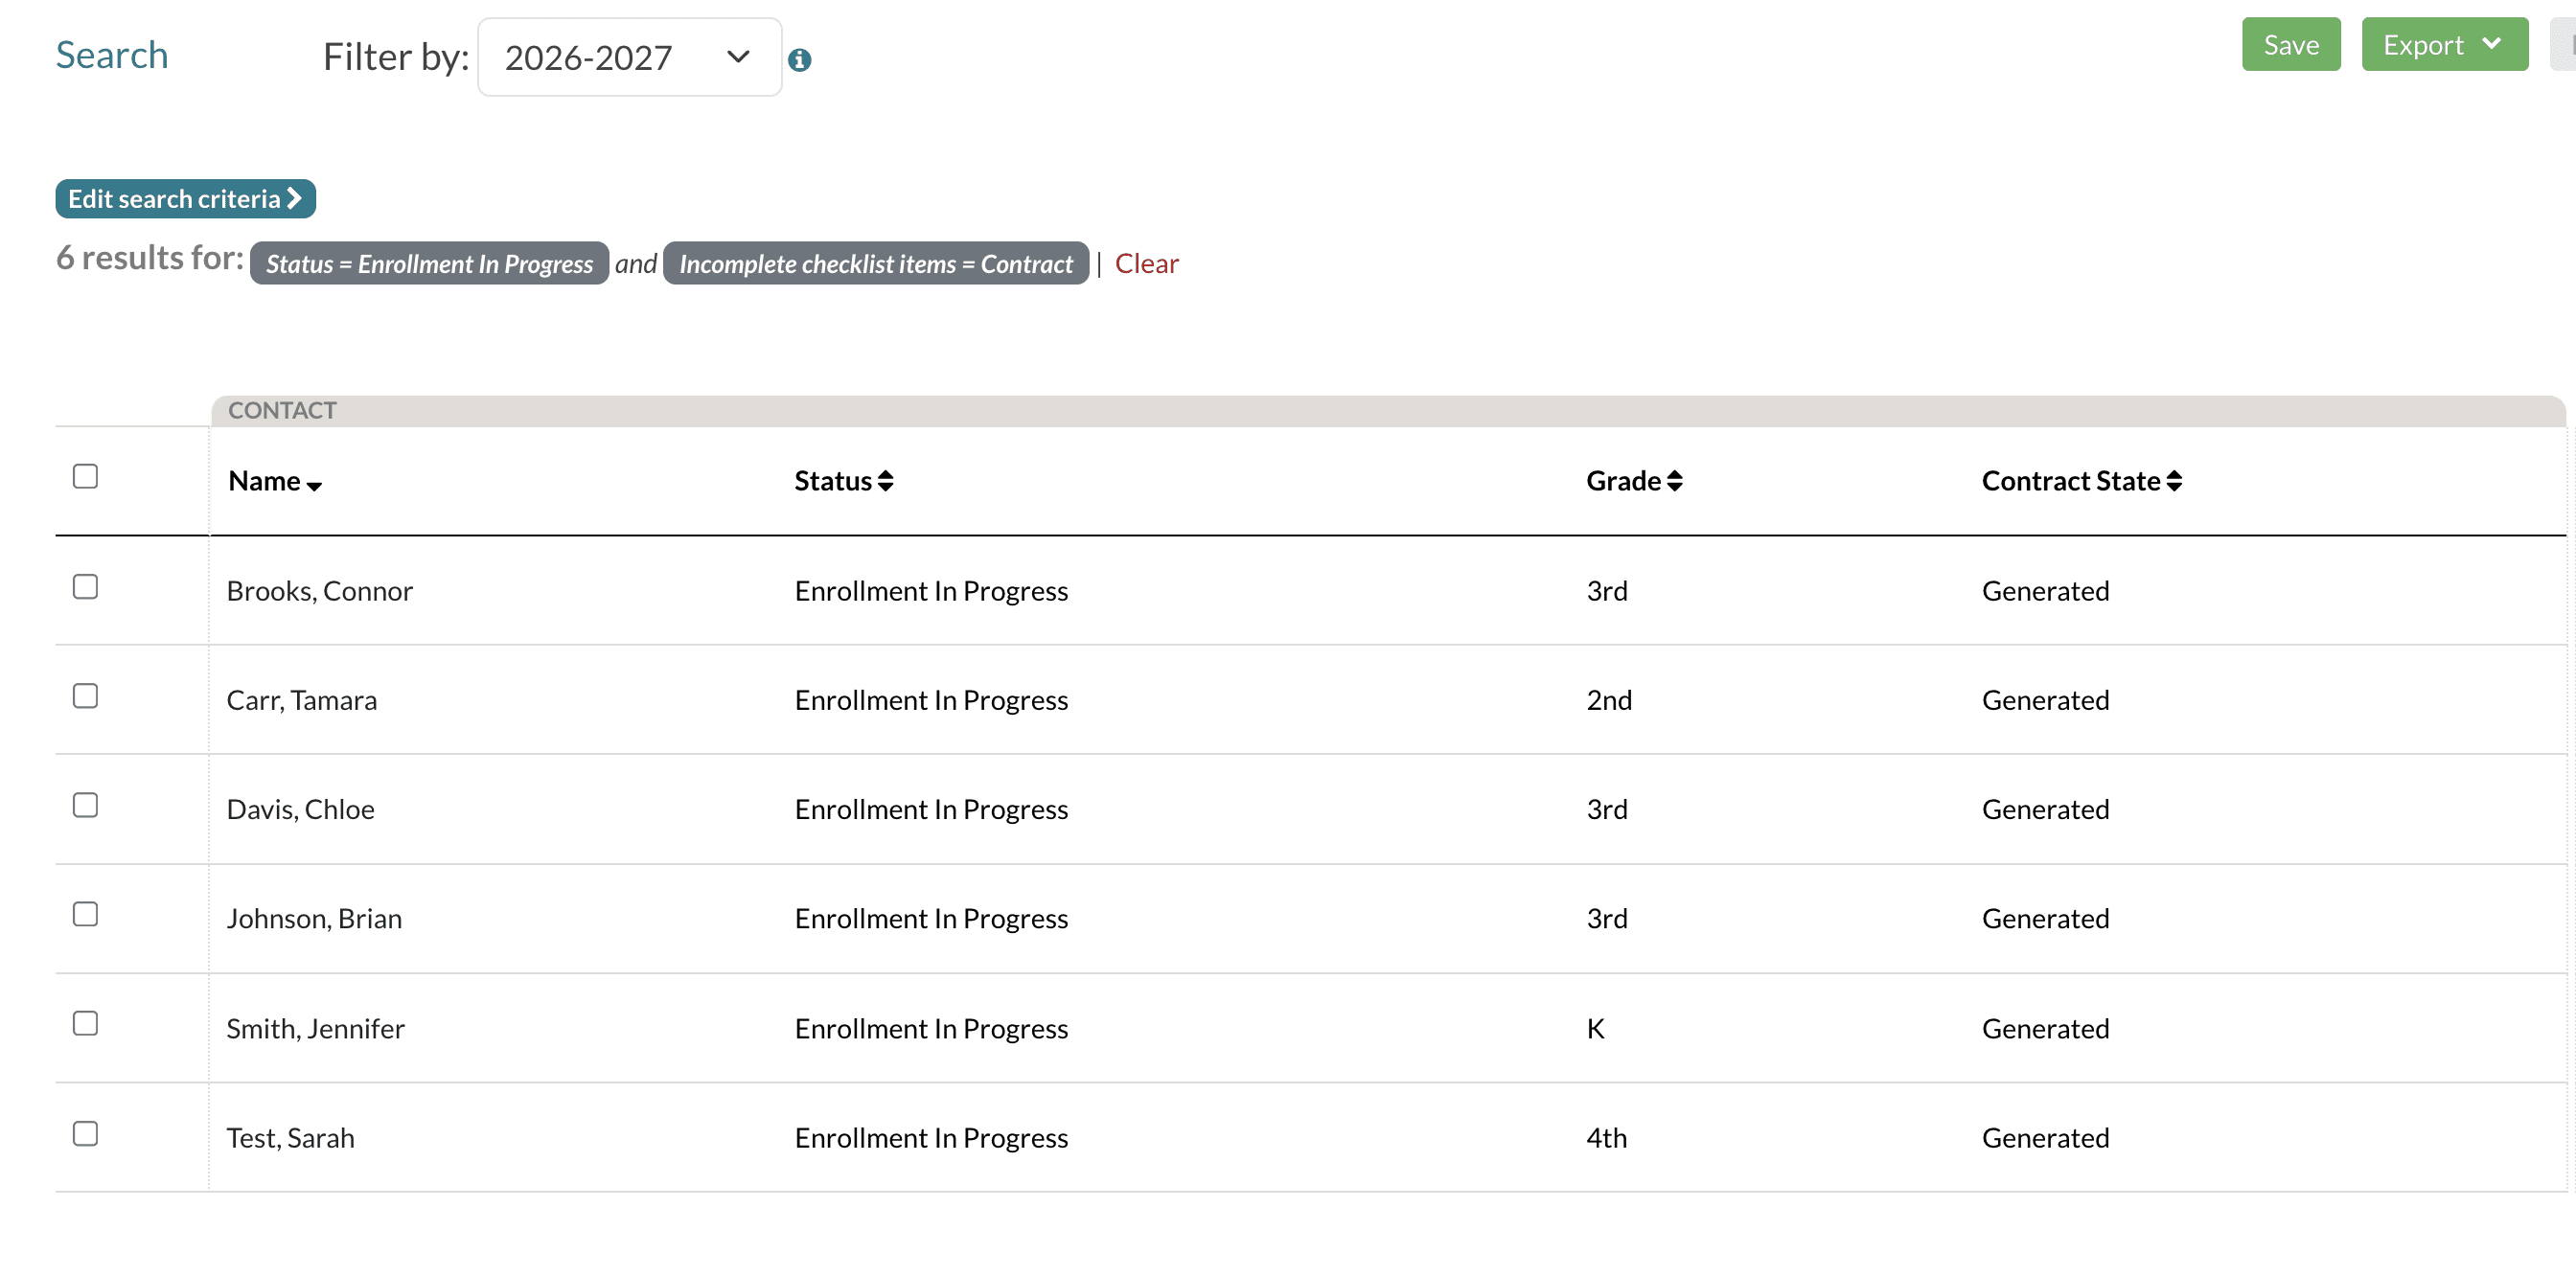Sort by Grade column
This screenshot has width=2576, height=1276.
pyautogui.click(x=1634, y=482)
